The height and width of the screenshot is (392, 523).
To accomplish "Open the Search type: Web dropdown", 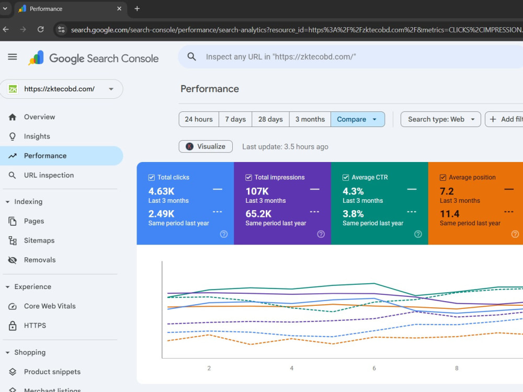I will 440,119.
